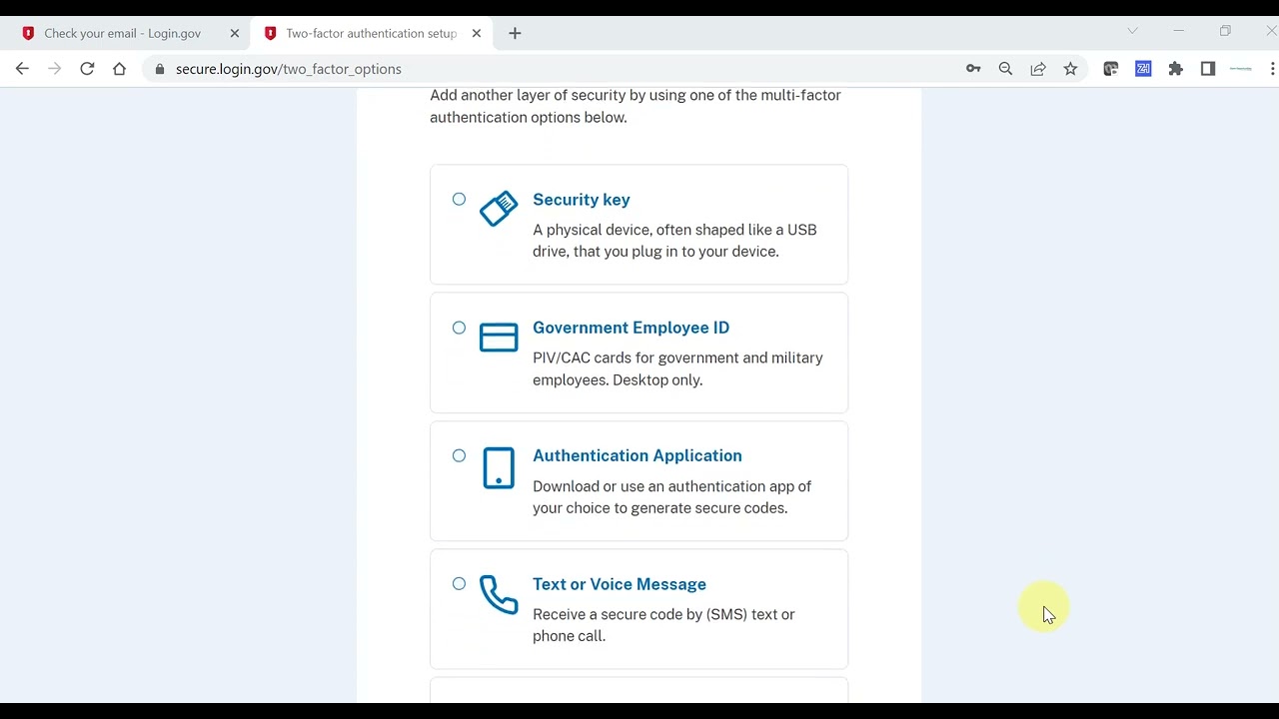This screenshot has width=1279, height=719.
Task: Select the Text or Voice Message radio button
Action: (x=459, y=583)
